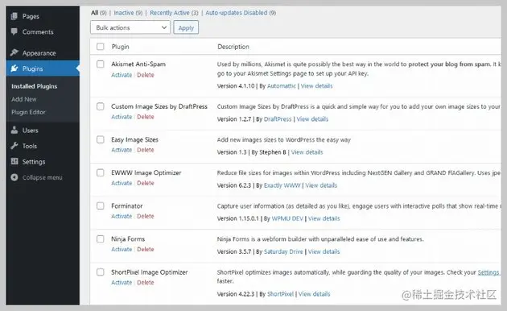The image size is (507, 311).
Task: Delete the Forminator plugin
Action: pos(146,216)
